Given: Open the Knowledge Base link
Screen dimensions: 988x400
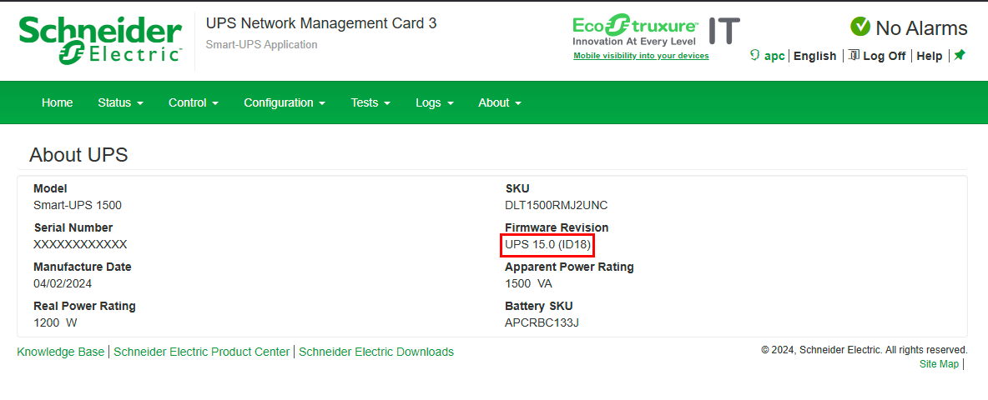Looking at the screenshot, I should [60, 352].
